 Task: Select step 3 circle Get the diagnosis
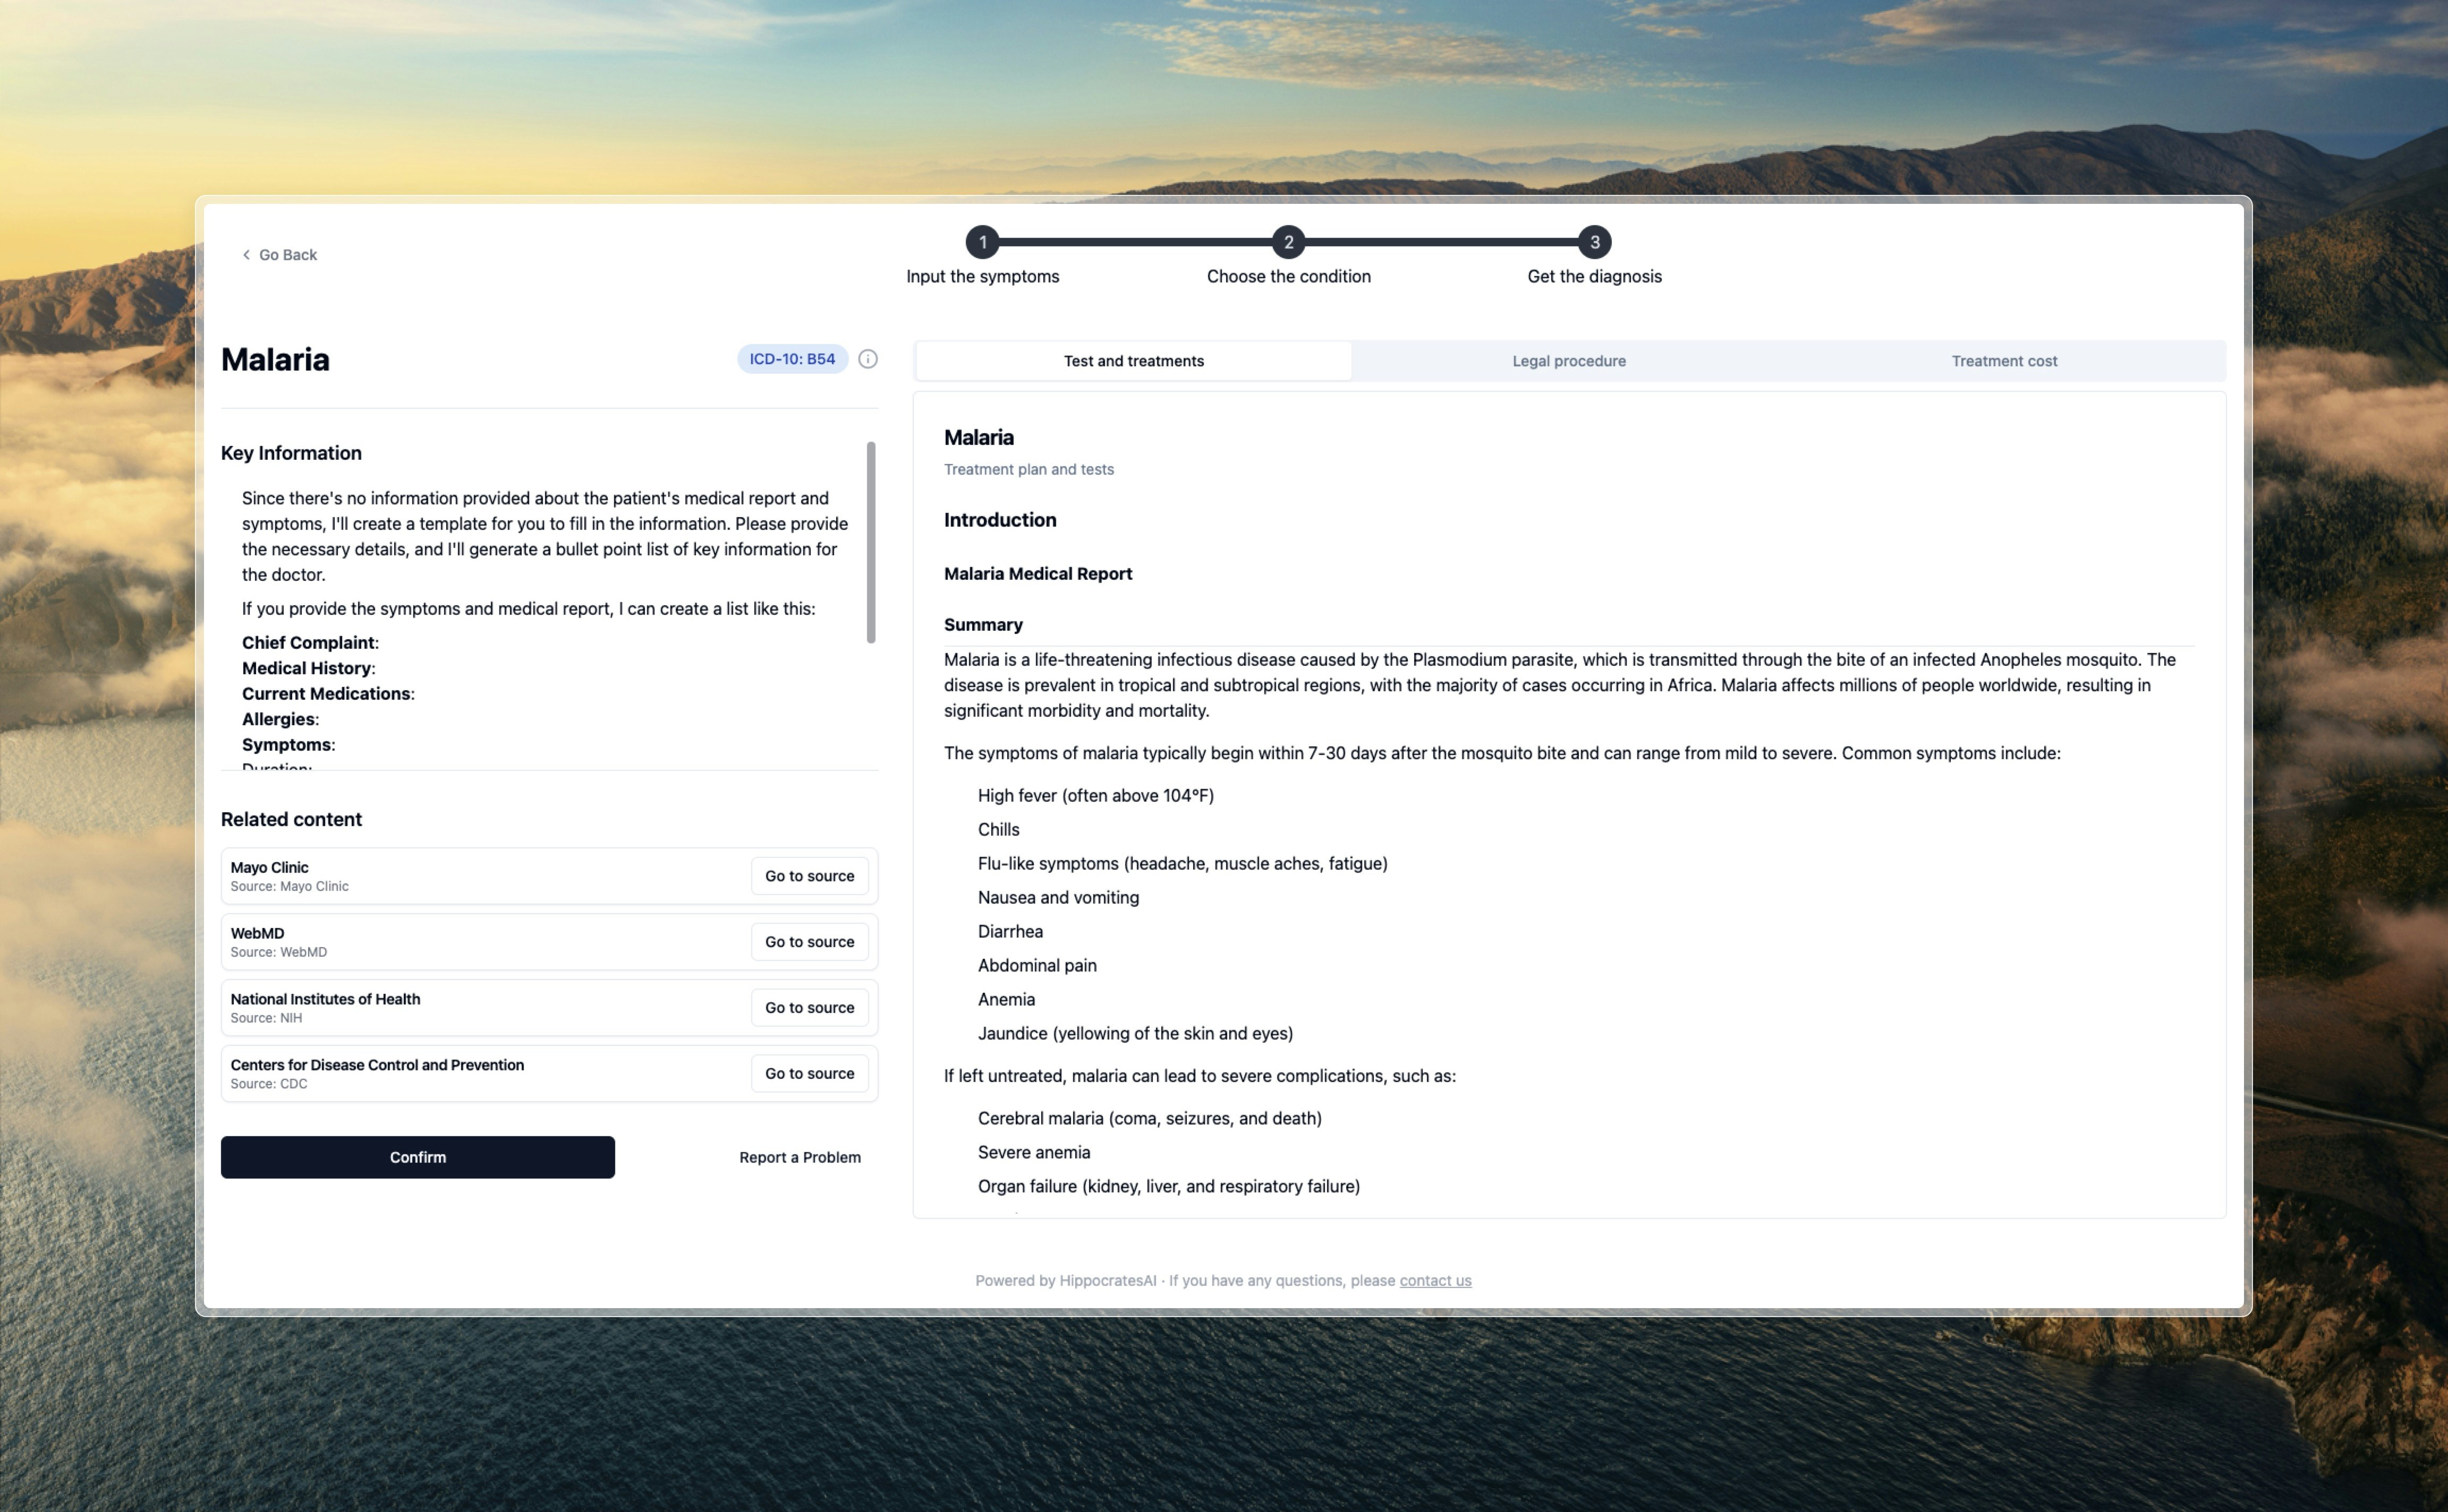point(1594,242)
